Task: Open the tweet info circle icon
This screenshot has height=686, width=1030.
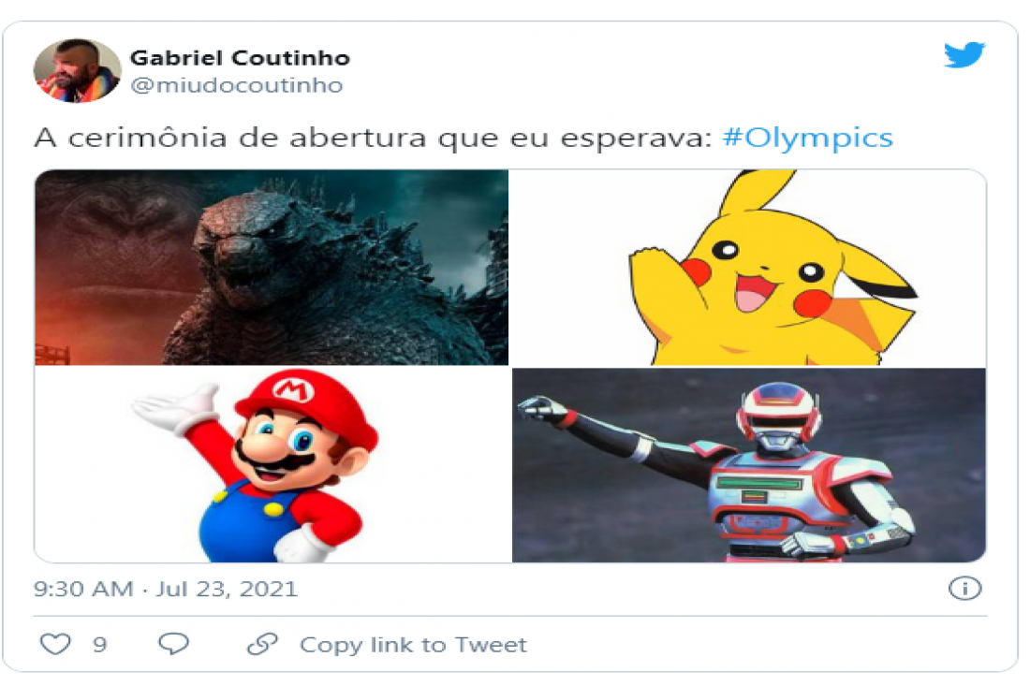Action: pyautogui.click(x=964, y=588)
